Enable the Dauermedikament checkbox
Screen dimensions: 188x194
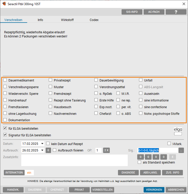(x=5, y=80)
